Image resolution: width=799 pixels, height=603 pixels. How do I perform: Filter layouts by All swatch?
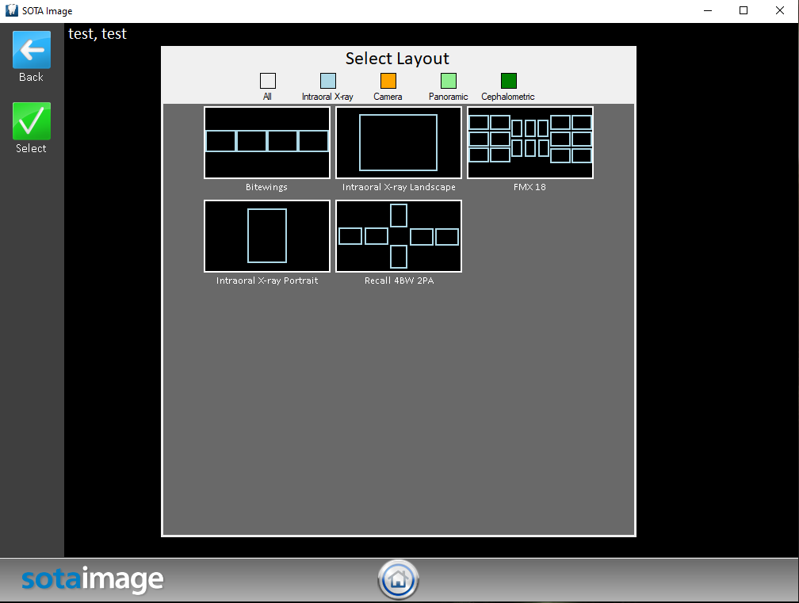point(268,81)
